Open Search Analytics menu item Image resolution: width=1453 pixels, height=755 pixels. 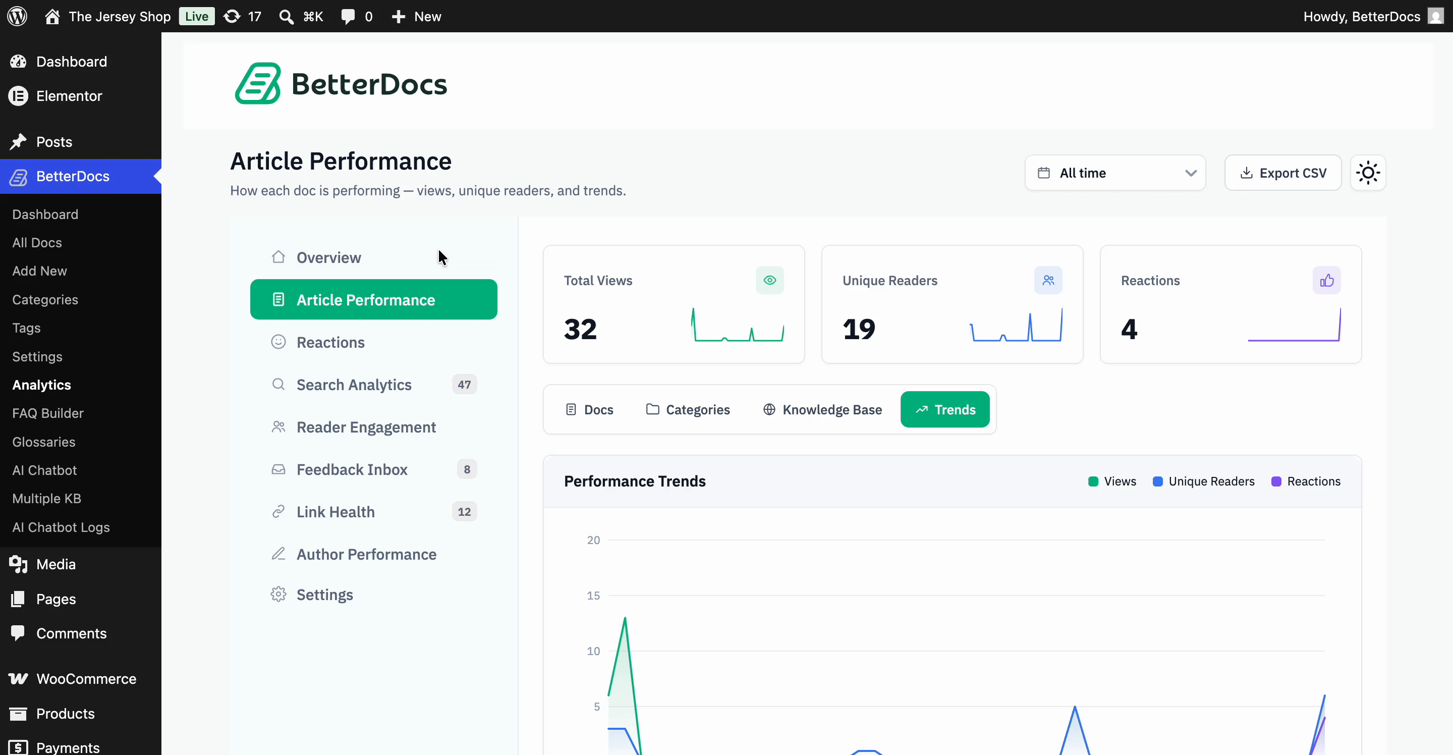pos(373,384)
